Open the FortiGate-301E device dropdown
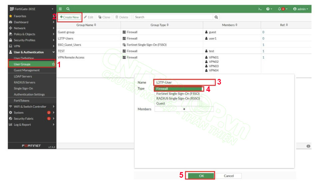The width and height of the screenshot is (330, 183). tap(32, 9)
